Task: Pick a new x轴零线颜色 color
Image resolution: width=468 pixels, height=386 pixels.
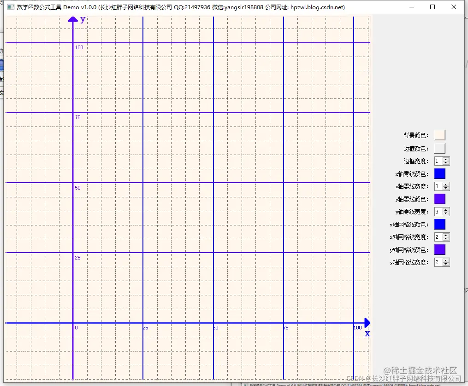Action: (440, 173)
